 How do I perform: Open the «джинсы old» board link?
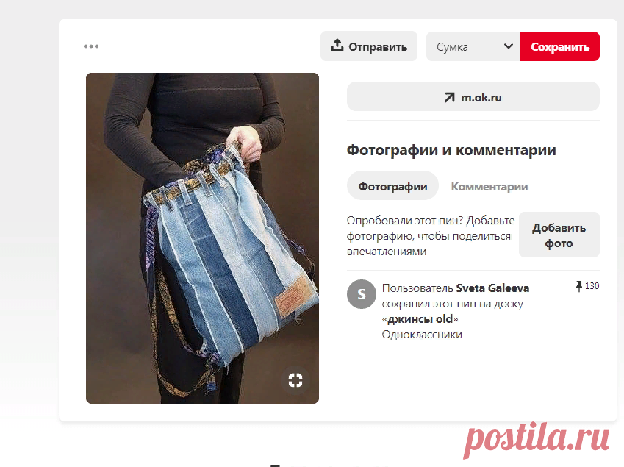click(420, 319)
